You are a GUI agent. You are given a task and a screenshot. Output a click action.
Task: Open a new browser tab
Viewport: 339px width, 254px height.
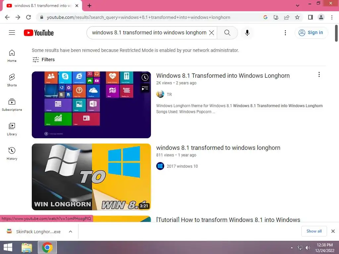click(x=89, y=6)
